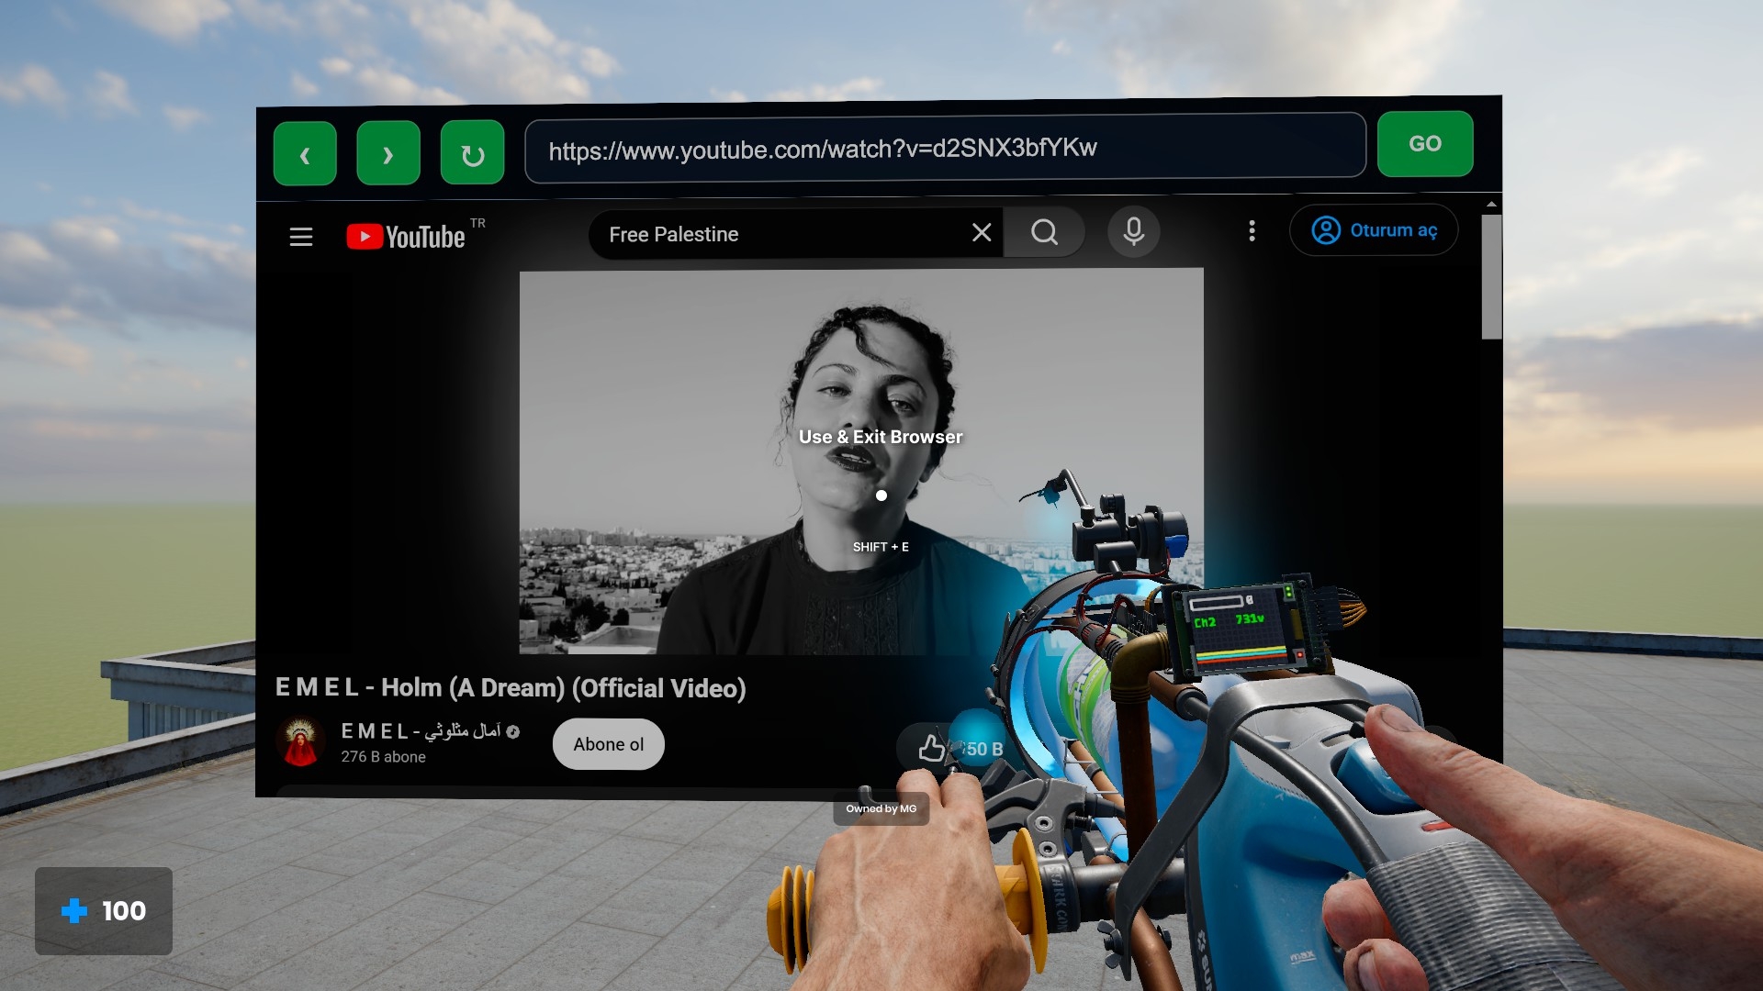
Task: Play the EMEL Holm video
Action: point(861,461)
